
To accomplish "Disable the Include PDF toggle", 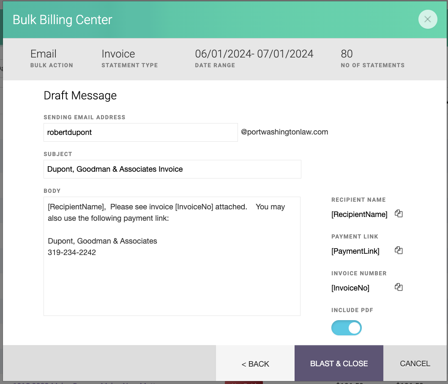I will pyautogui.click(x=347, y=328).
